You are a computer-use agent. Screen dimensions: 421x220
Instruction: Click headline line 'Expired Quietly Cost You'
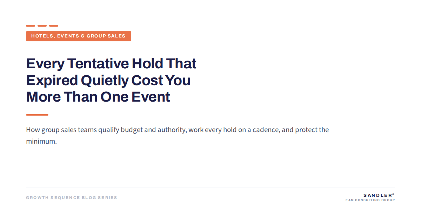pos(108,81)
